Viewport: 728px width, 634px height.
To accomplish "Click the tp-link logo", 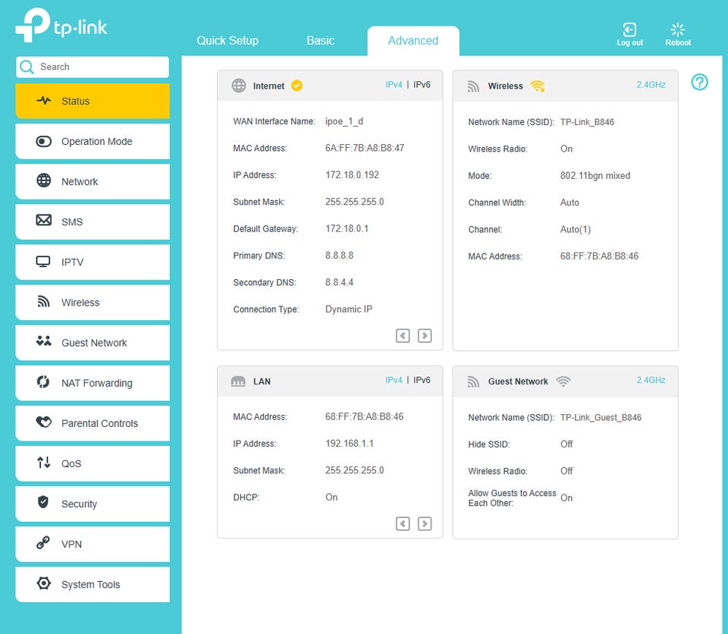I will pyautogui.click(x=61, y=26).
